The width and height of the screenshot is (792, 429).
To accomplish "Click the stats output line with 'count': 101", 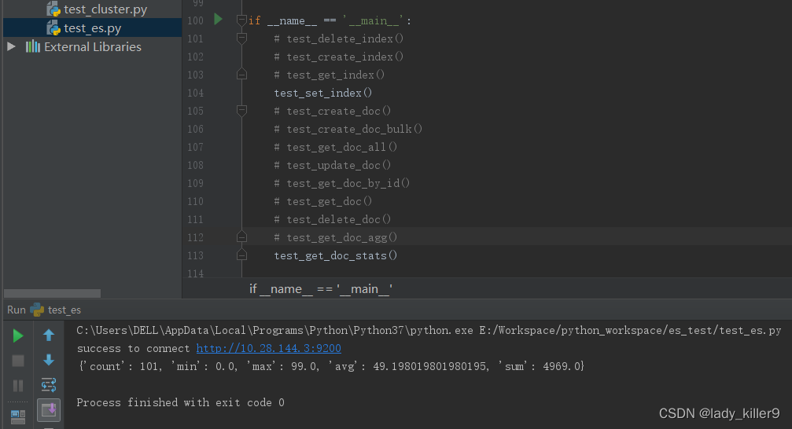I will (x=331, y=366).
